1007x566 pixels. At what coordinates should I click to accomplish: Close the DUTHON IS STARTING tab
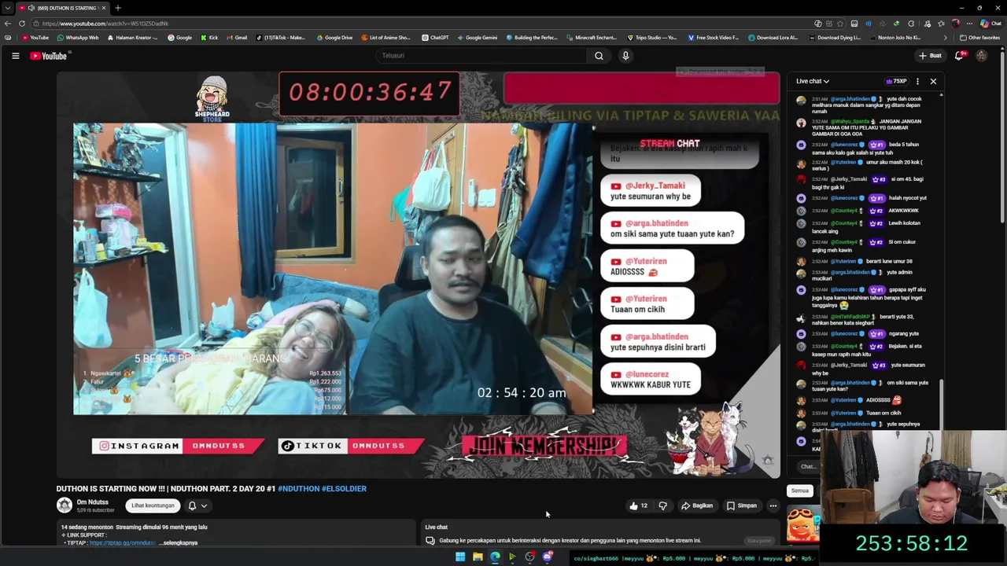pyautogui.click(x=103, y=8)
